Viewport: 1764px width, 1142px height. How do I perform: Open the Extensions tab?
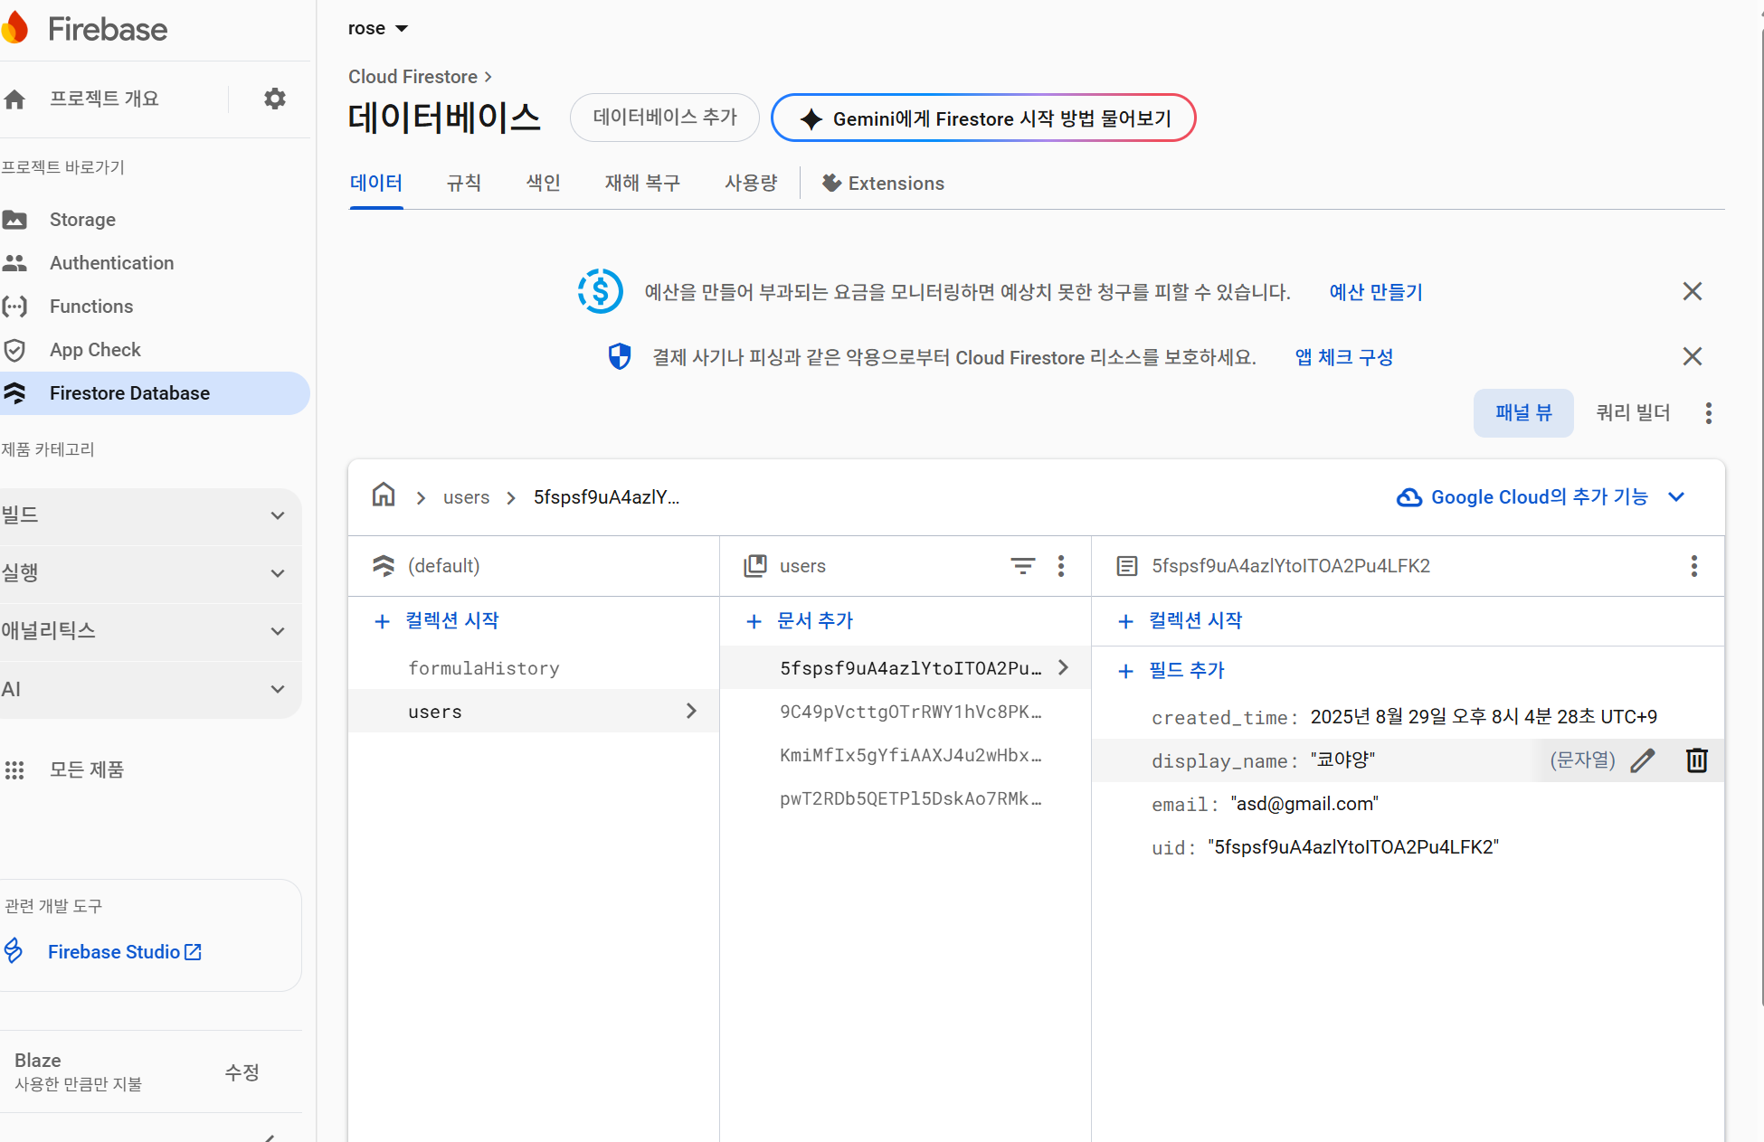pos(883,184)
